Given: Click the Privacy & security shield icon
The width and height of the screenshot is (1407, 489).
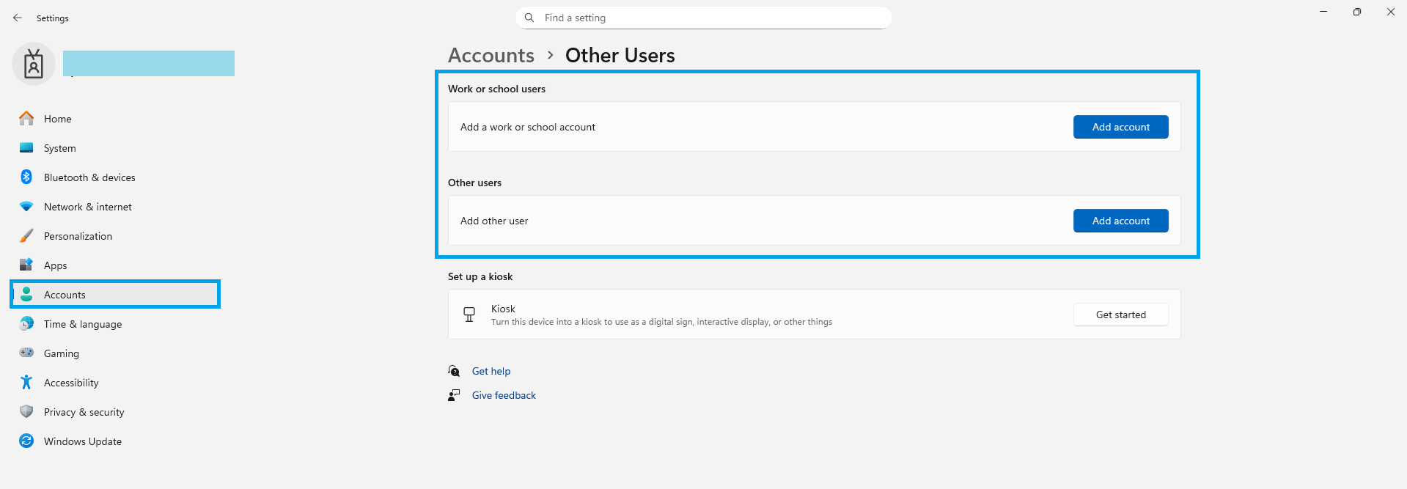Looking at the screenshot, I should [26, 411].
